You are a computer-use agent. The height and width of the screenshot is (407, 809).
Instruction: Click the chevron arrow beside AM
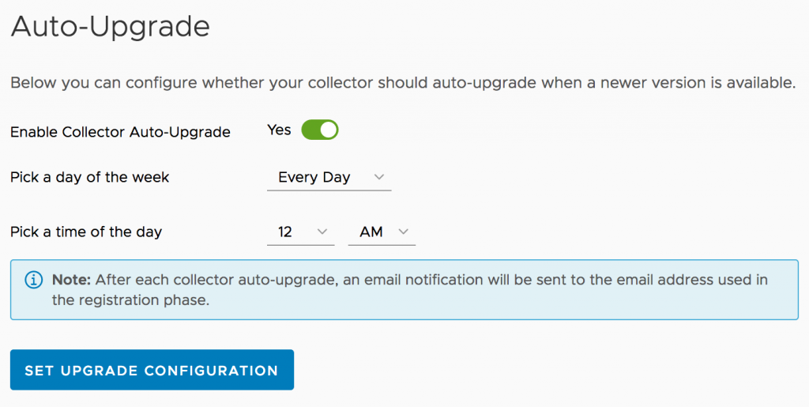coord(403,232)
